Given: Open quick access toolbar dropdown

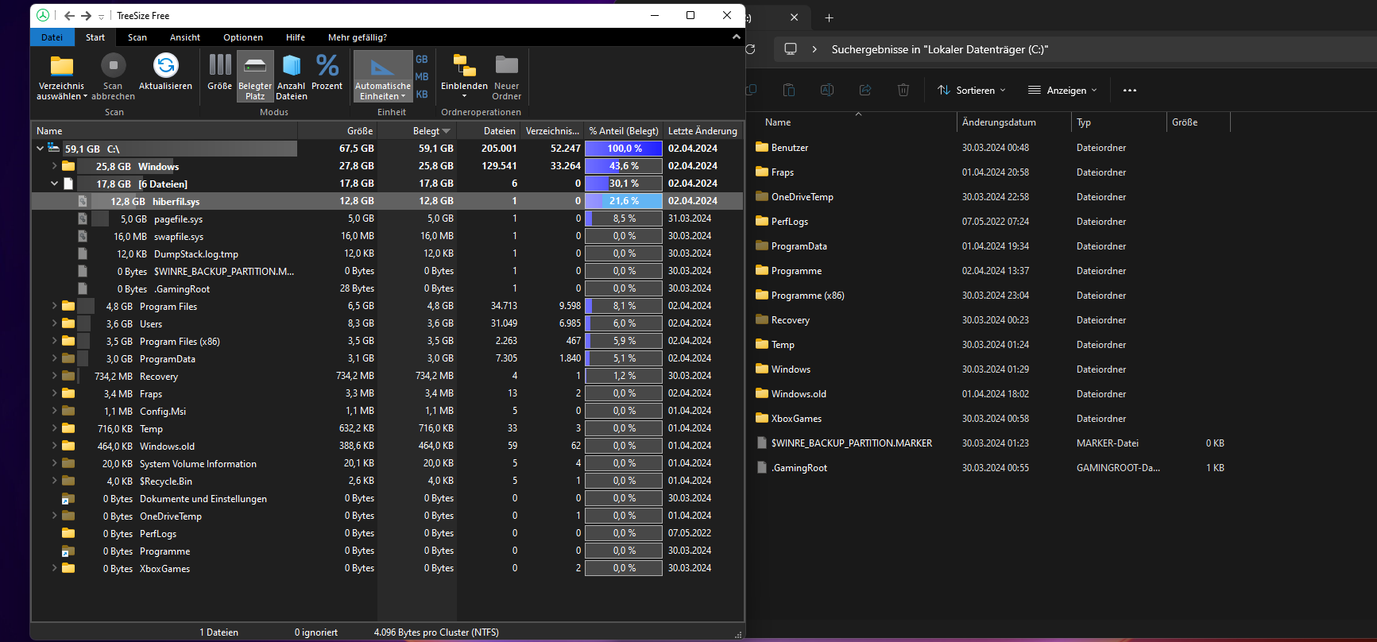Looking at the screenshot, I should coord(101,17).
